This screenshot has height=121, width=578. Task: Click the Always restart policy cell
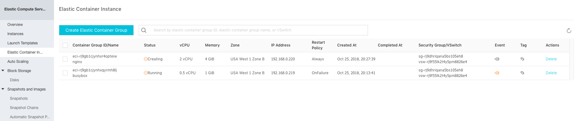(x=318, y=59)
